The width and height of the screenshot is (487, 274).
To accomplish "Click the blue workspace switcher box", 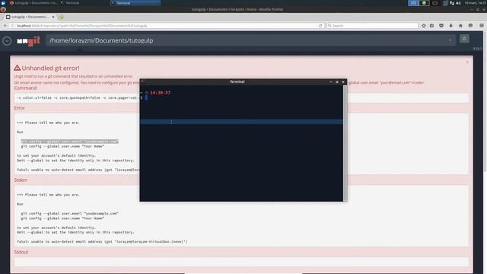I will click(413, 3).
